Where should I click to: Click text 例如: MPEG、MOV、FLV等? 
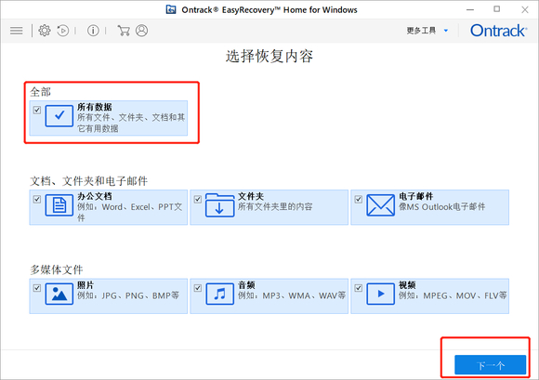[453, 295]
